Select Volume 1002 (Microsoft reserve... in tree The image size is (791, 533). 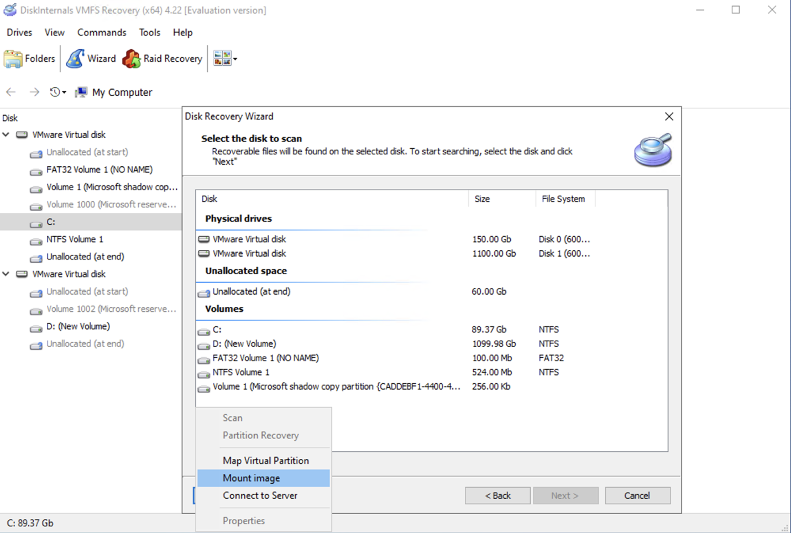pyautogui.click(x=112, y=309)
